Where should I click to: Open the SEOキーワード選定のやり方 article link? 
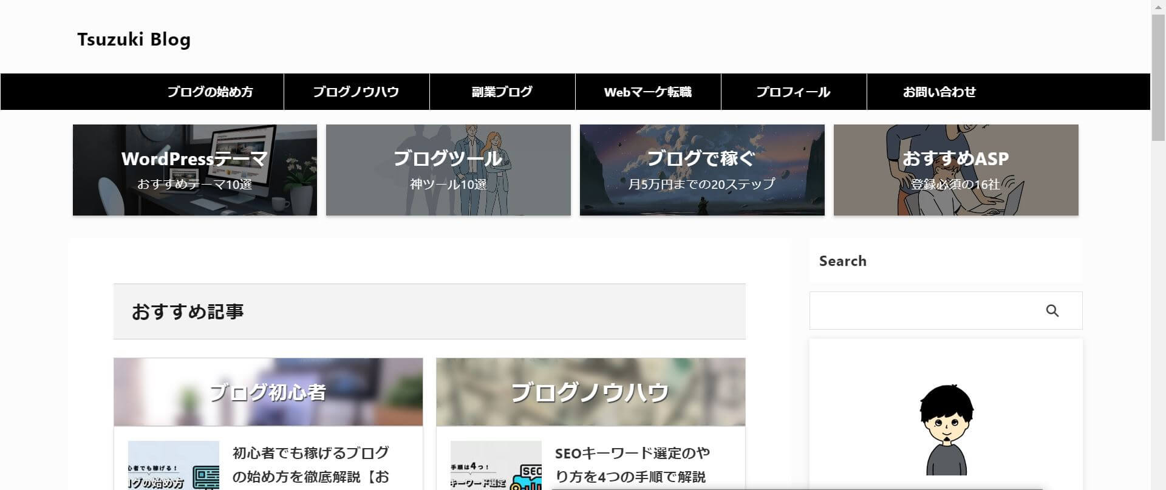point(632,464)
